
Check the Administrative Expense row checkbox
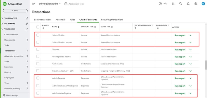coord(38,93)
